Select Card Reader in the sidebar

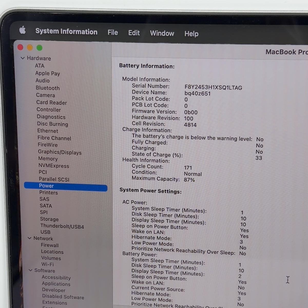coord(51,102)
